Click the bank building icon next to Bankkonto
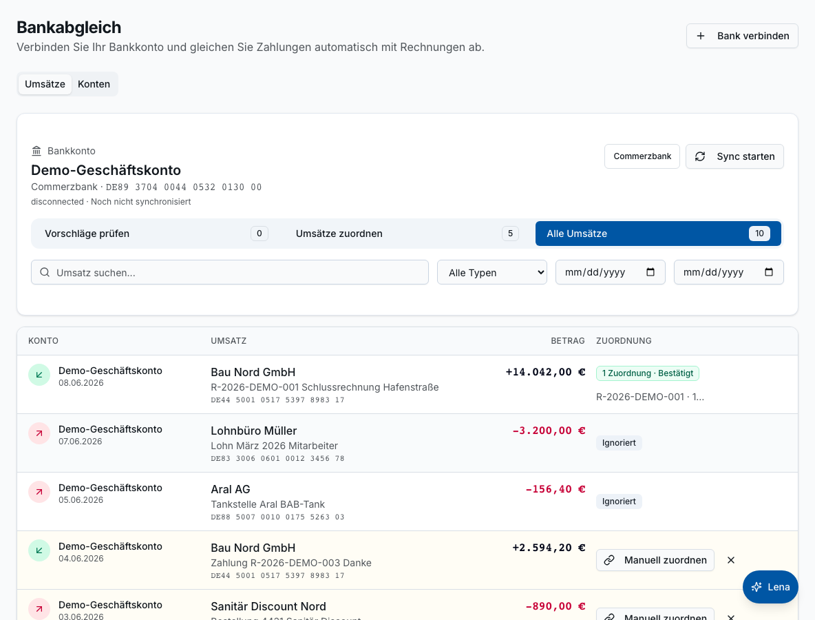The height and width of the screenshot is (620, 815). pos(36,151)
